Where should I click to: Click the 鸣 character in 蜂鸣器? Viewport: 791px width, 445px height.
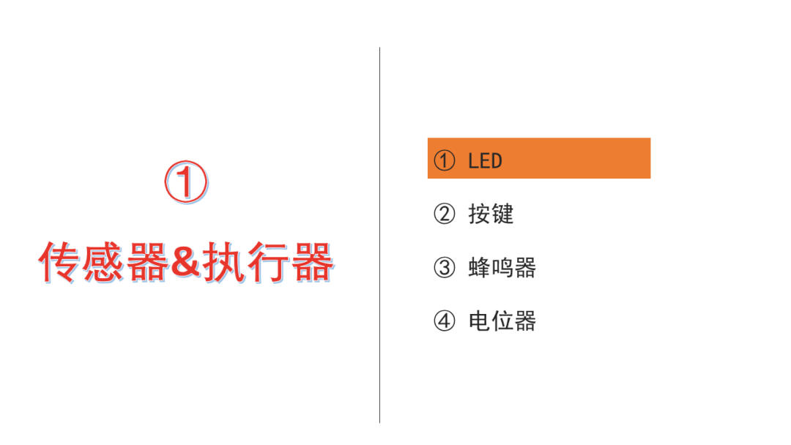[502, 267]
